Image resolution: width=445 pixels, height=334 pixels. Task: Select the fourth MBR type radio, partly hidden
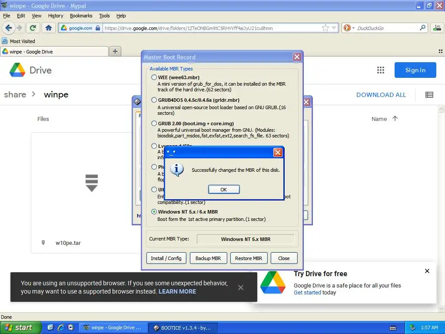[x=154, y=146]
